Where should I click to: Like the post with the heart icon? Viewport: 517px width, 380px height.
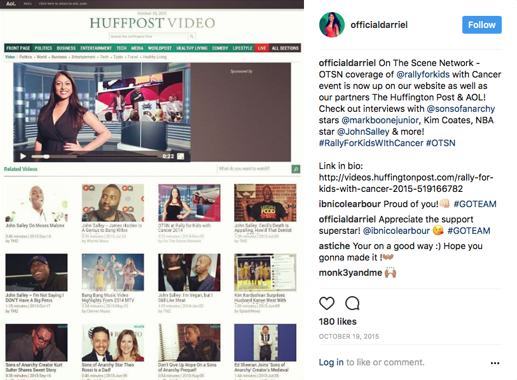point(326,303)
